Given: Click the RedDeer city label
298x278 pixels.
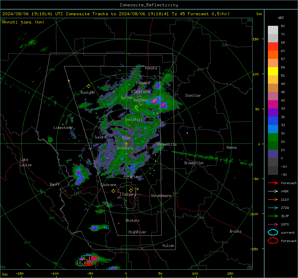Looking at the screenshot, I should 140,100.
